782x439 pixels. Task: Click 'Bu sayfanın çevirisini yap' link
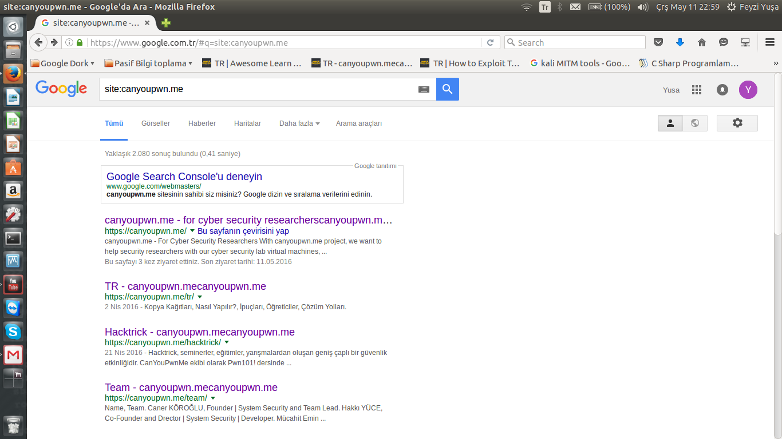[x=243, y=231]
